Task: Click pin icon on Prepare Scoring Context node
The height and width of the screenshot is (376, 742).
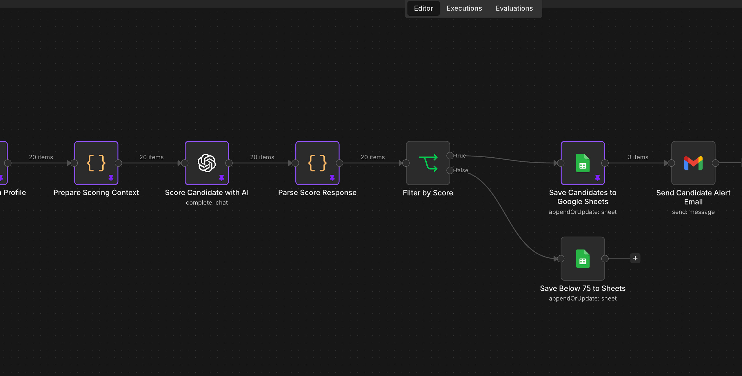Action: tap(111, 178)
